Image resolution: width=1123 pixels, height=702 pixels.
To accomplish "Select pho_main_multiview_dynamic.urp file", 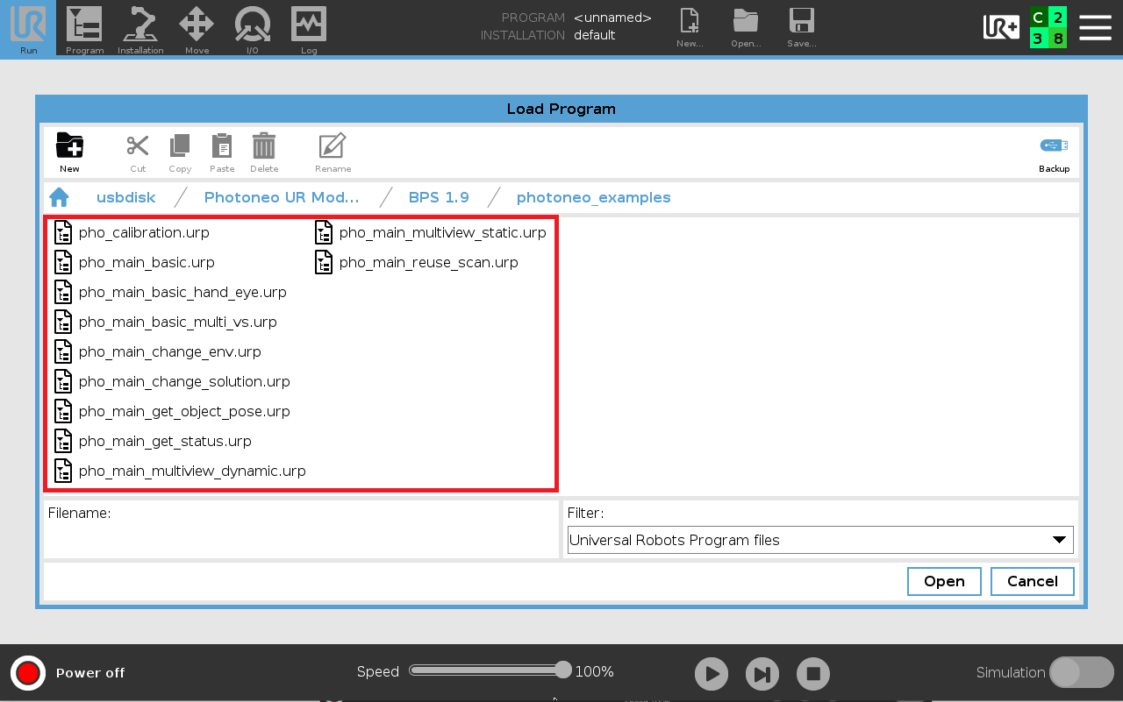I will 192,471.
